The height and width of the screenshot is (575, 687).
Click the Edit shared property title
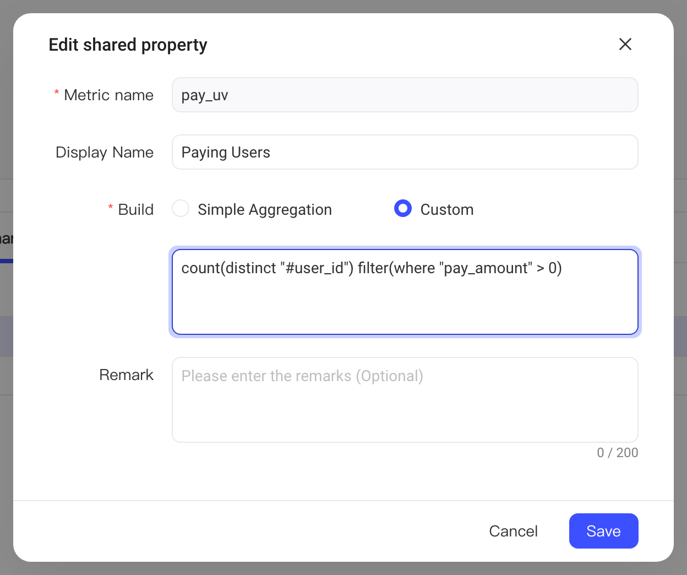(x=128, y=45)
